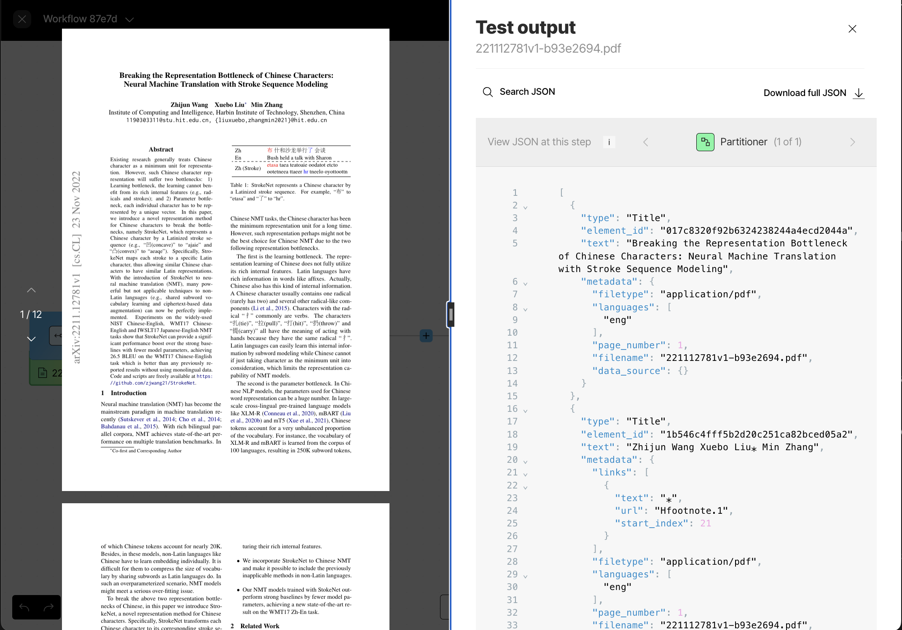Close the workflow with the X icon
902x630 pixels.
[x=22, y=19]
